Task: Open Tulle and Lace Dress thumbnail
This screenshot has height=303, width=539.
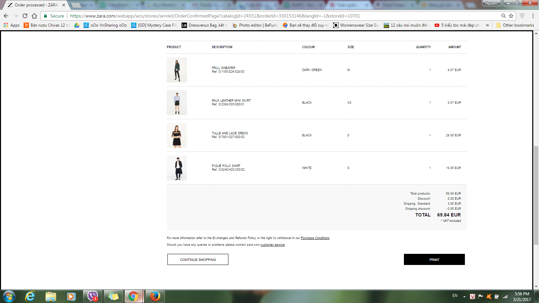Action: [x=177, y=135]
